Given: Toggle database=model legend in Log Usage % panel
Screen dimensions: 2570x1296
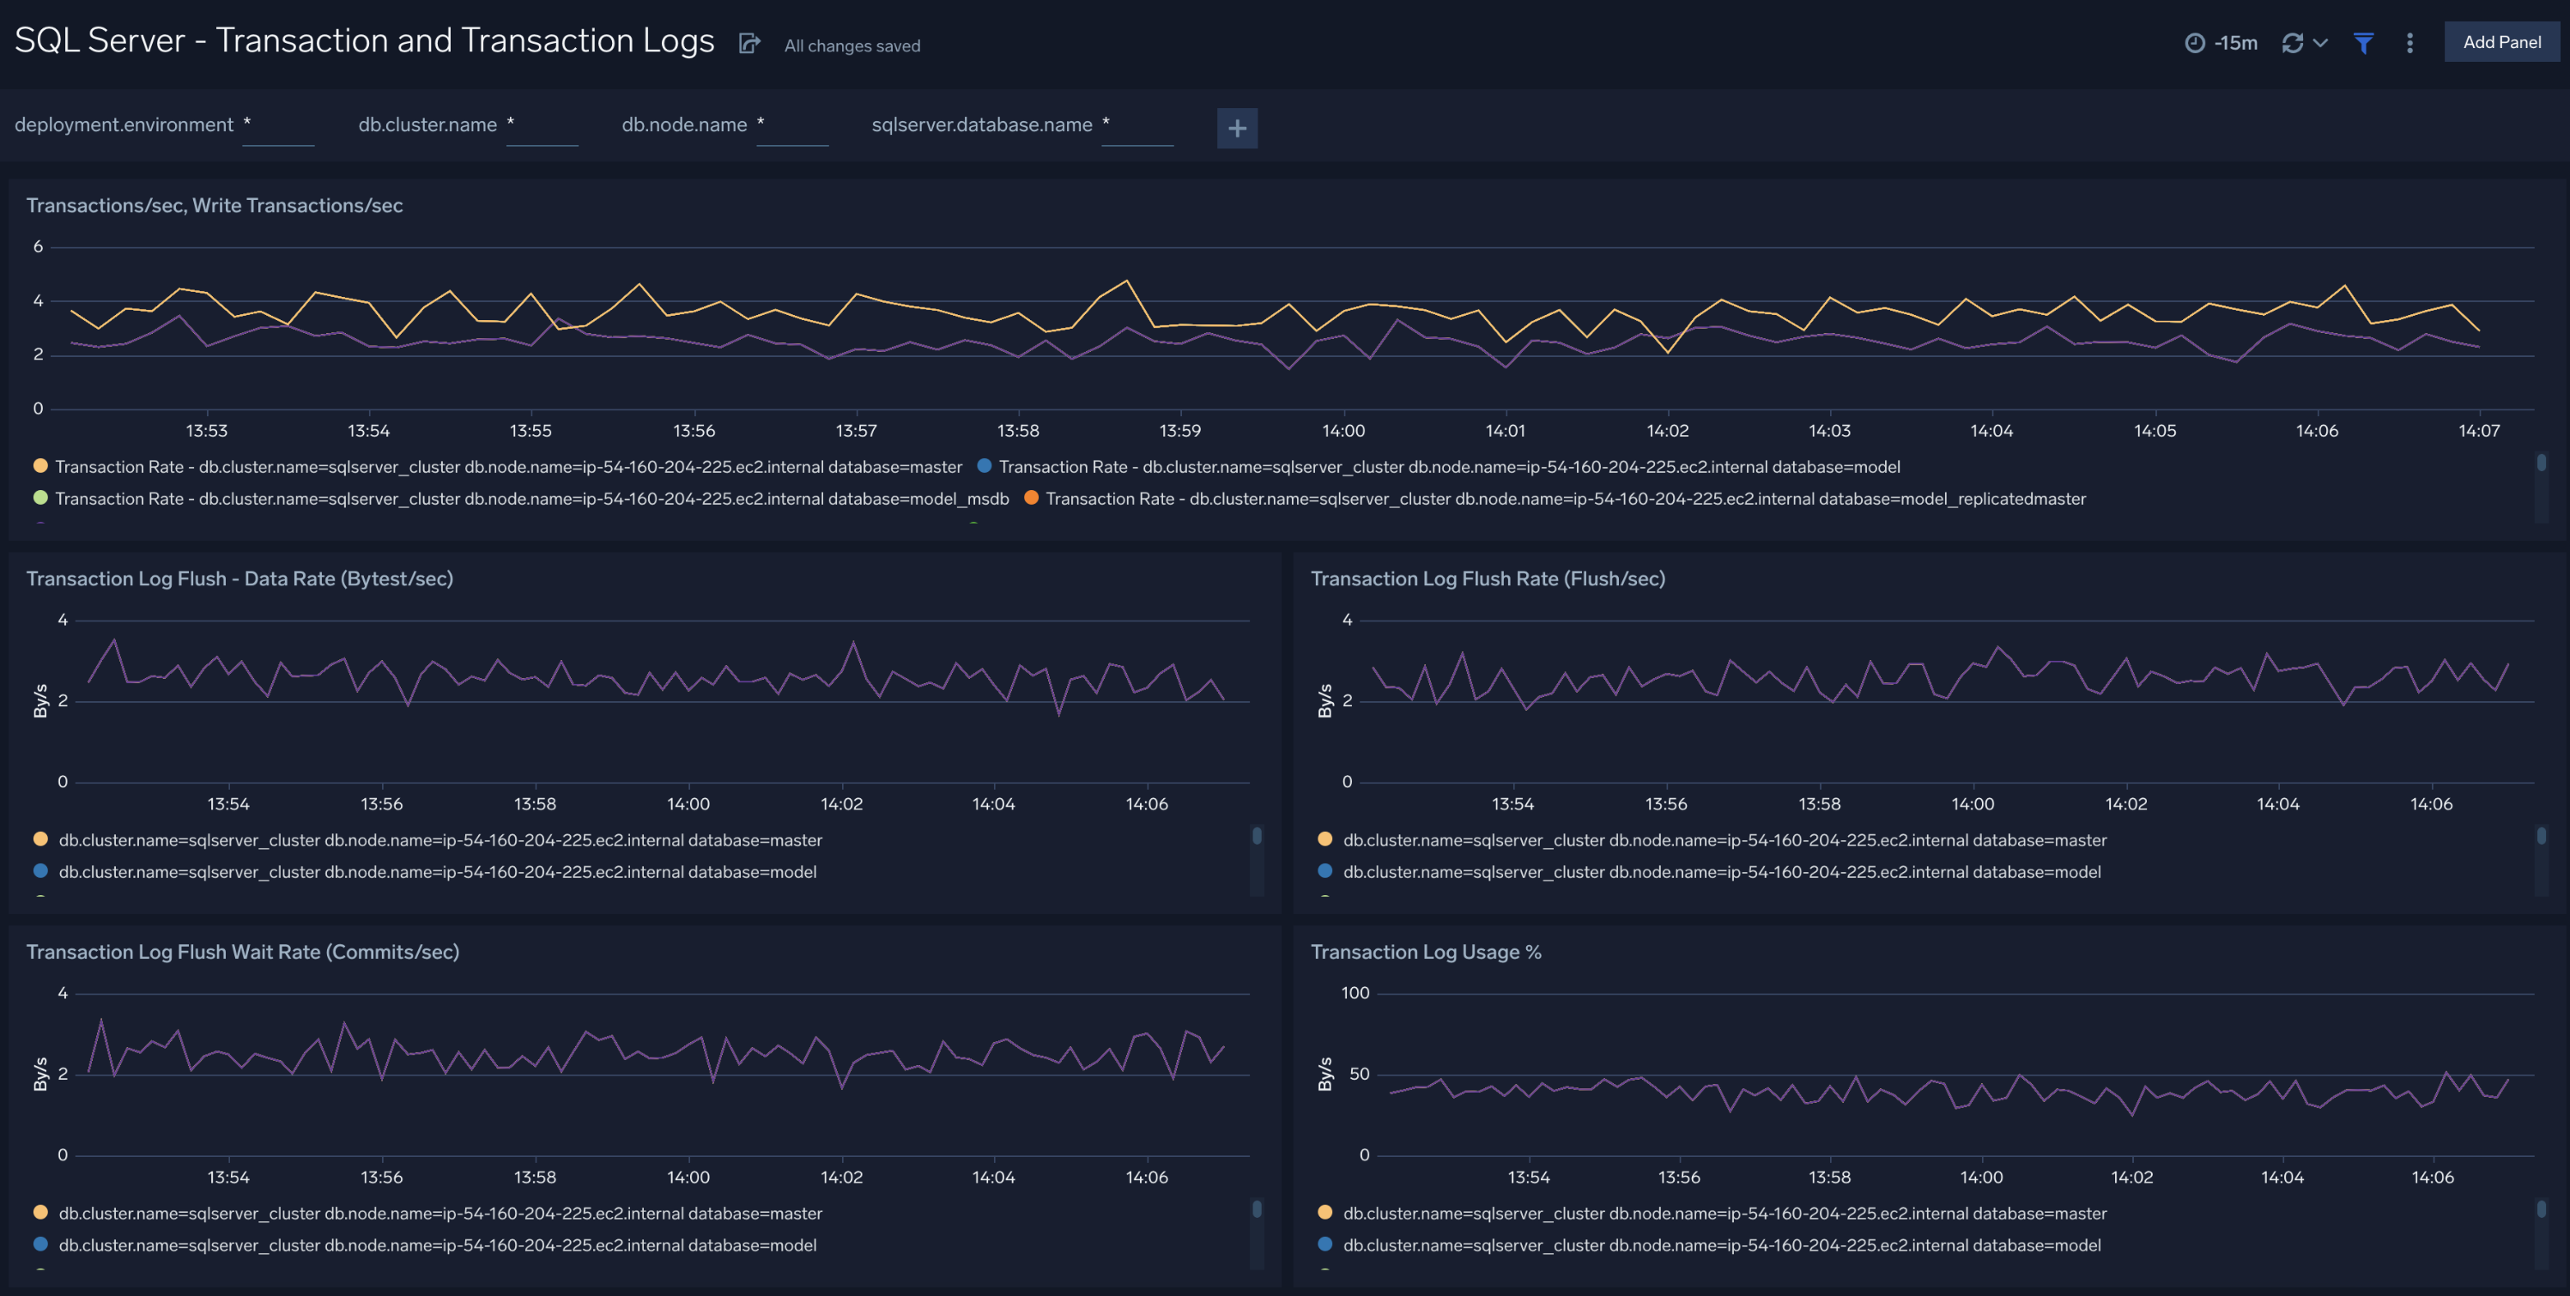Looking at the screenshot, I should pos(1709,1245).
